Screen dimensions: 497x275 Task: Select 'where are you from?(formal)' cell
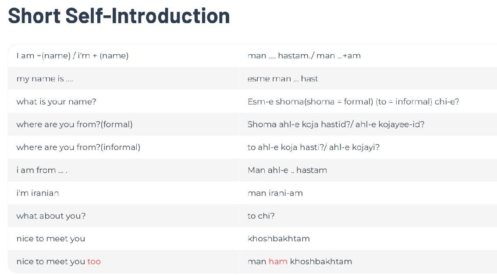pyautogui.click(x=75, y=125)
